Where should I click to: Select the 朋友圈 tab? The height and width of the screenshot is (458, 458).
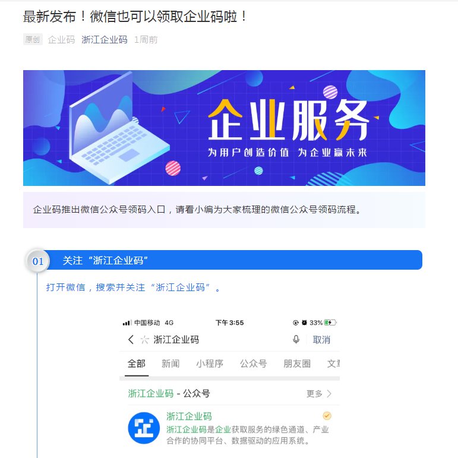click(x=297, y=364)
